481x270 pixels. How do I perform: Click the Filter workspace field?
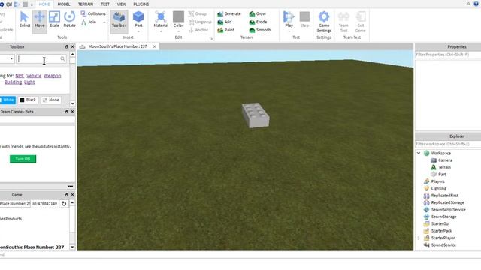point(448,144)
